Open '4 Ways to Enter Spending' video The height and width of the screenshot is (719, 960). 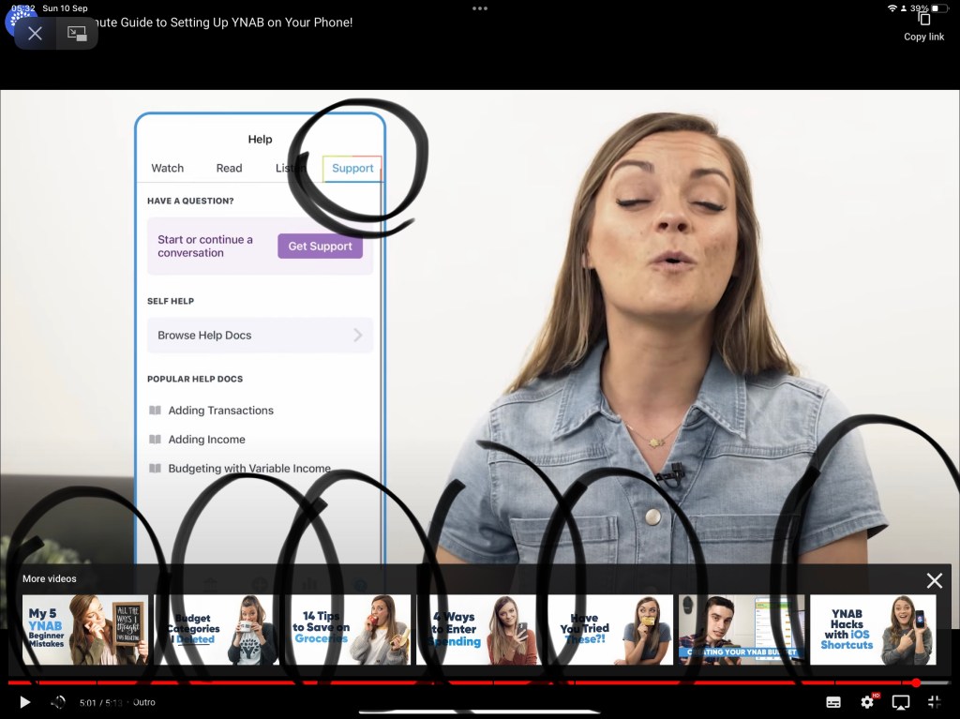(479, 630)
